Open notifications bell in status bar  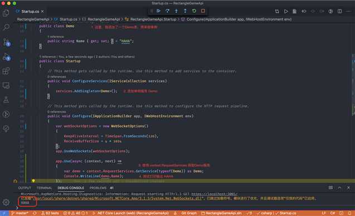350,213
